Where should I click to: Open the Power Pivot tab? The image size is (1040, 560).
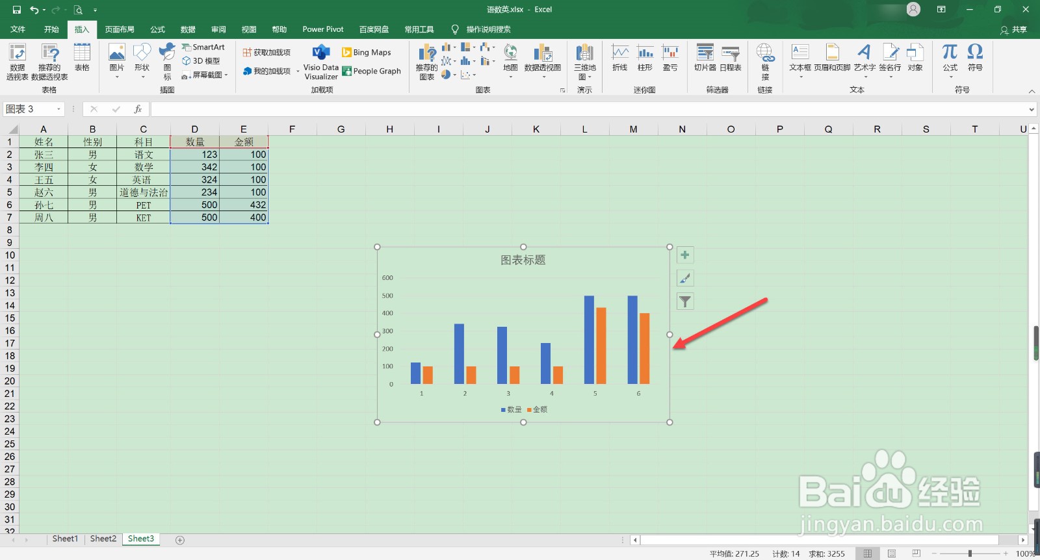coord(323,29)
